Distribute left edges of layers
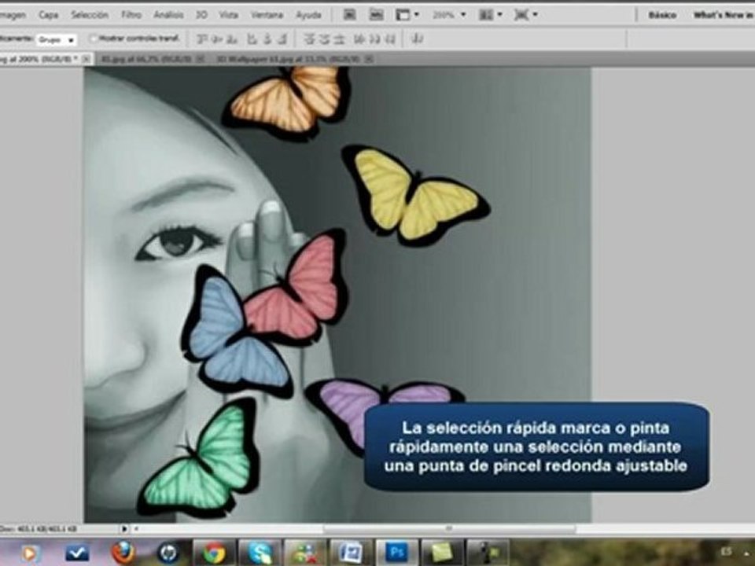The image size is (755, 566). point(359,39)
